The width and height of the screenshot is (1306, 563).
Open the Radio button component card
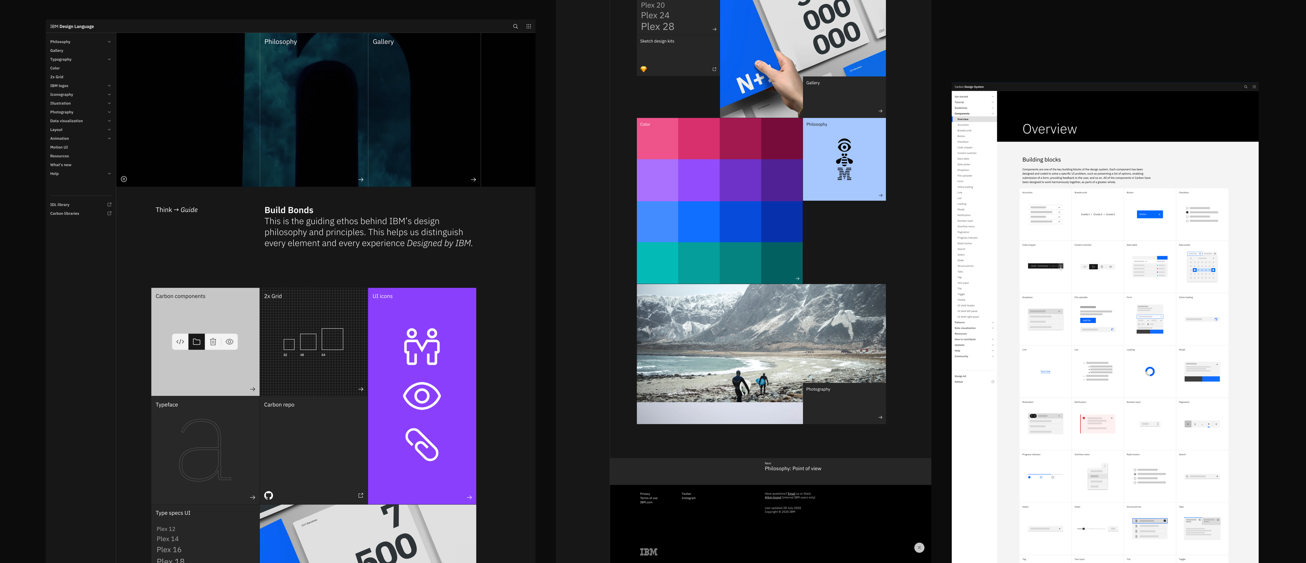tap(1150, 477)
